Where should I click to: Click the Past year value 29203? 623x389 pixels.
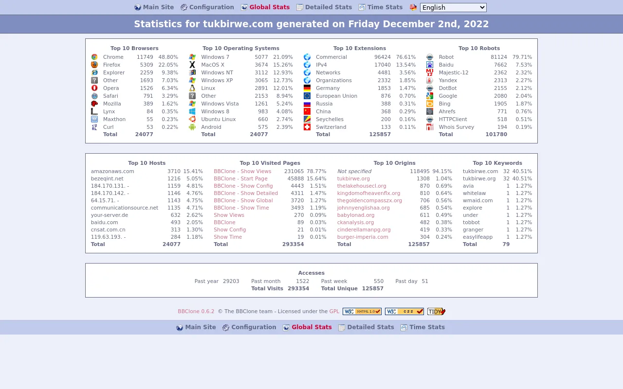[231, 281]
